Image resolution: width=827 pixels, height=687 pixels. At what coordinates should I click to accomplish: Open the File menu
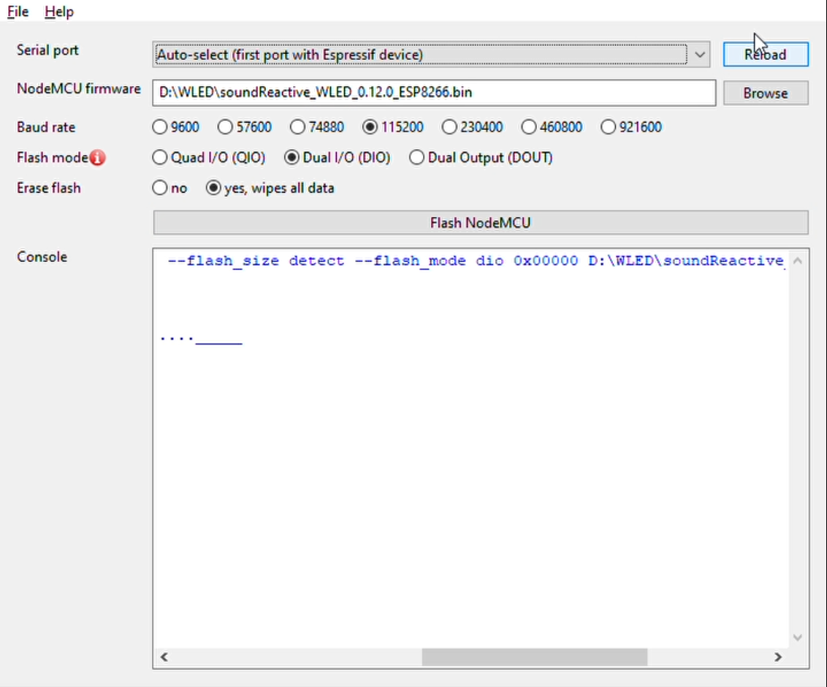[18, 11]
